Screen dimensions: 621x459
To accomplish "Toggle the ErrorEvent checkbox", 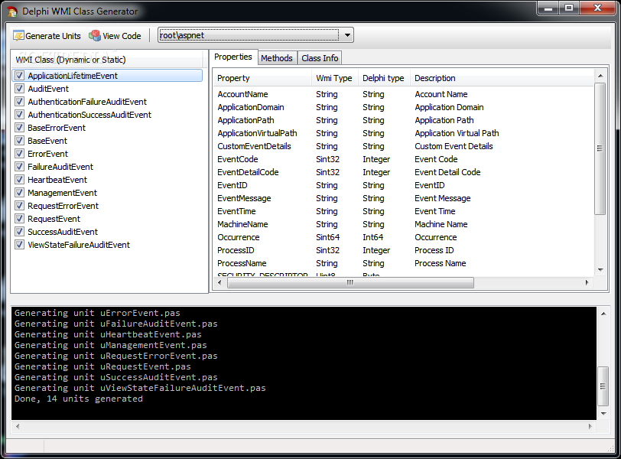I will pos(19,153).
